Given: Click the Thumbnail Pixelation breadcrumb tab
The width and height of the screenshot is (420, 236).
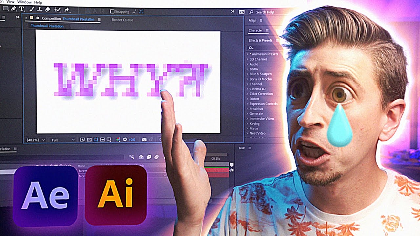Looking at the screenshot, I should coord(47,26).
